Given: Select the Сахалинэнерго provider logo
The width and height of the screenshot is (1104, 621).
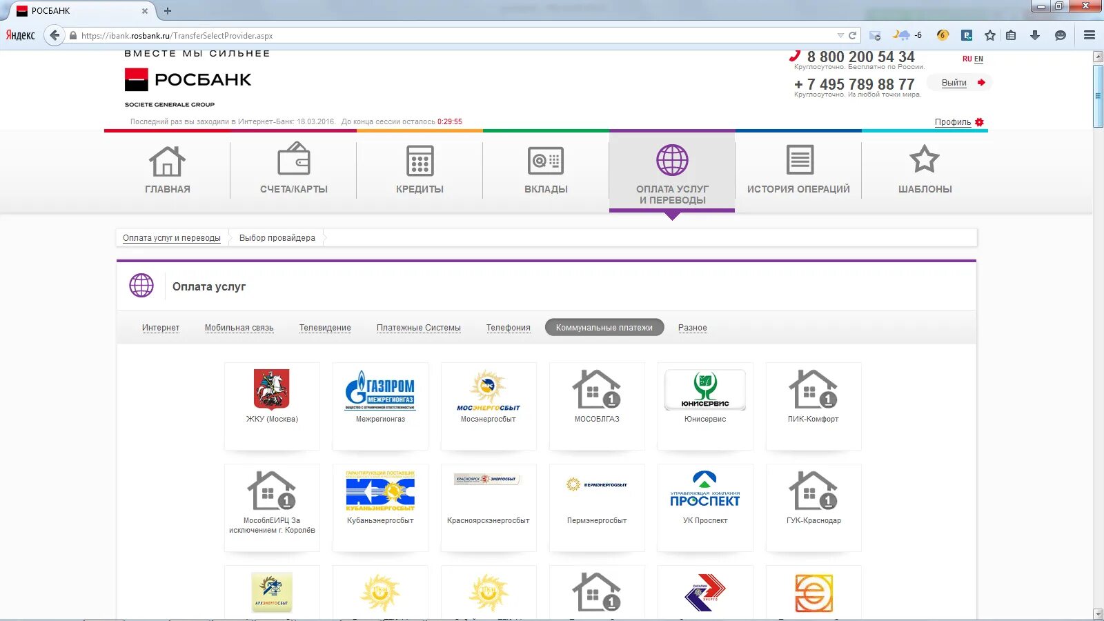Looking at the screenshot, I should click(x=705, y=593).
